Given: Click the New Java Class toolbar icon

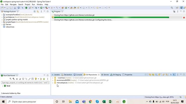Looking at the screenshot, I should tap(66, 8).
